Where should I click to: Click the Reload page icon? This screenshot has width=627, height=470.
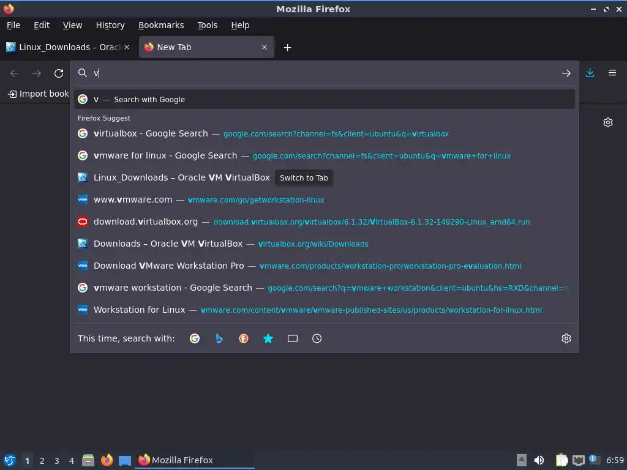point(59,73)
